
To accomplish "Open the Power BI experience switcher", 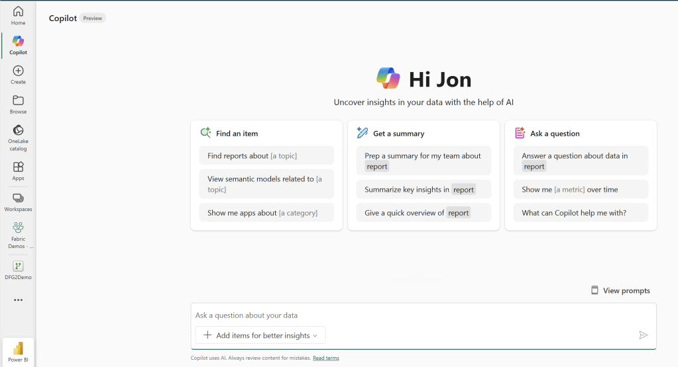I will (18, 351).
